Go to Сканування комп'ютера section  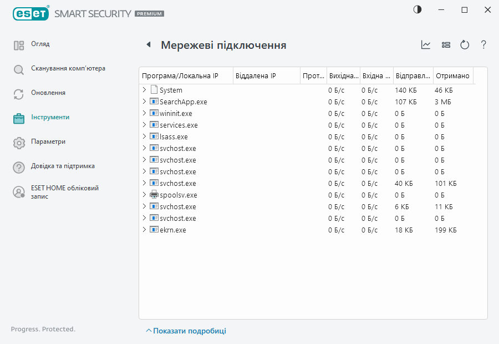tap(68, 69)
